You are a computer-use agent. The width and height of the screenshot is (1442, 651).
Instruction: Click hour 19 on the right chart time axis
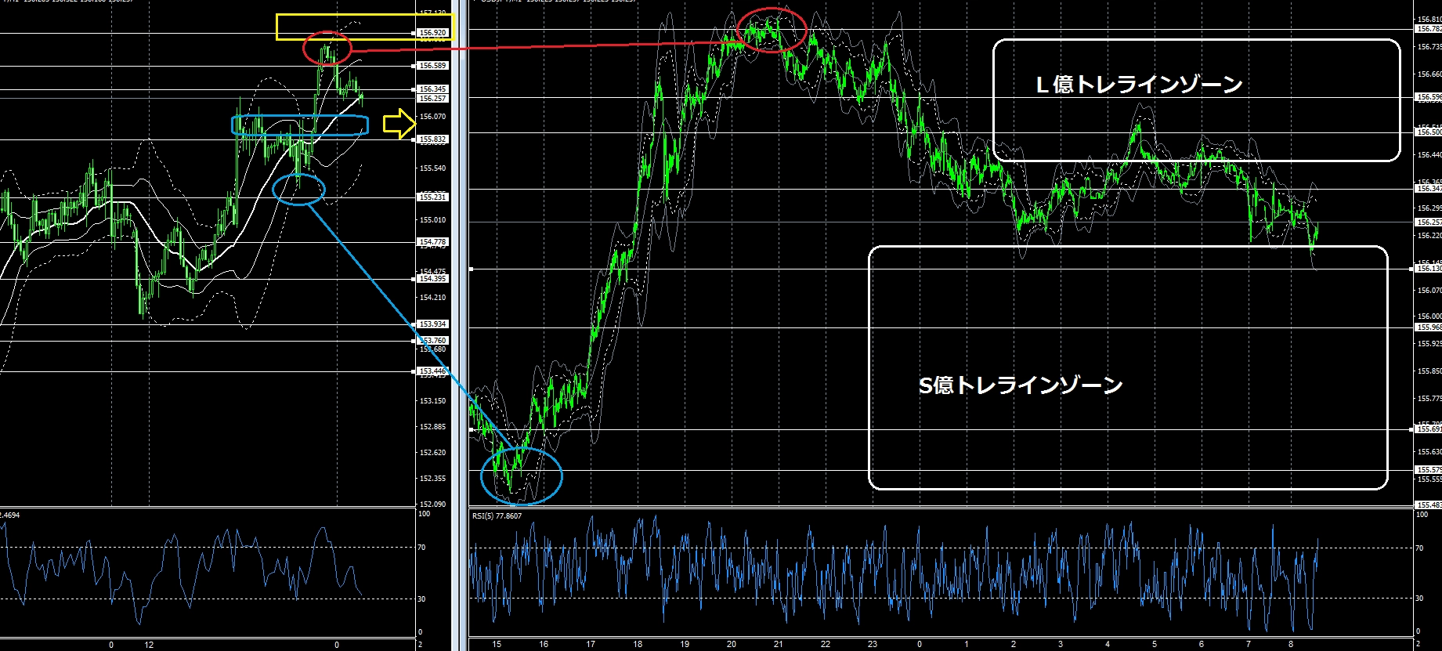(685, 645)
